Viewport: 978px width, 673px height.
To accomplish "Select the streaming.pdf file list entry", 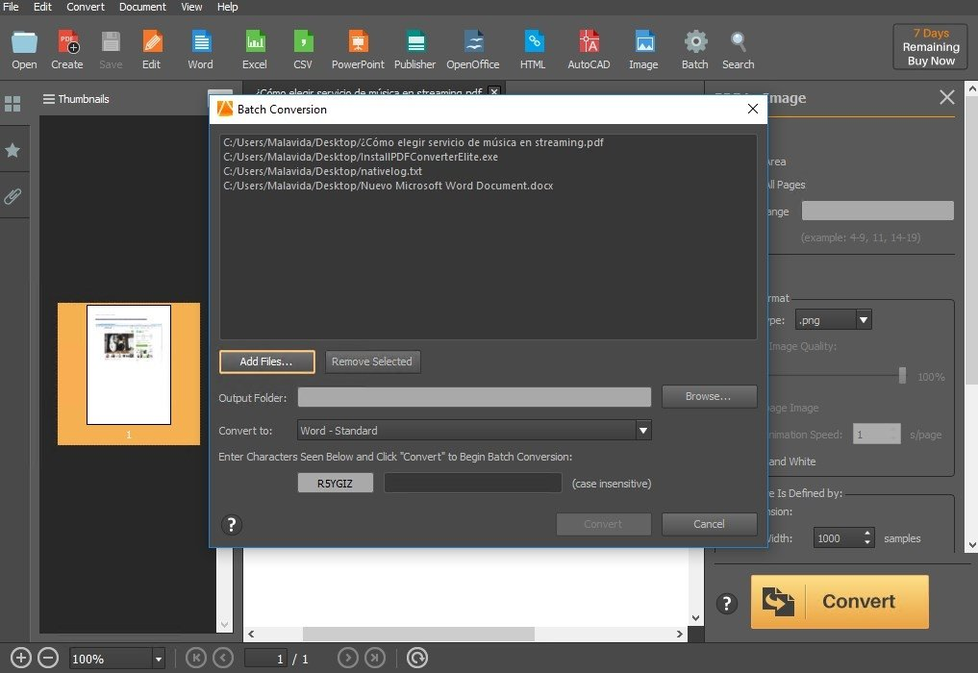I will click(413, 142).
